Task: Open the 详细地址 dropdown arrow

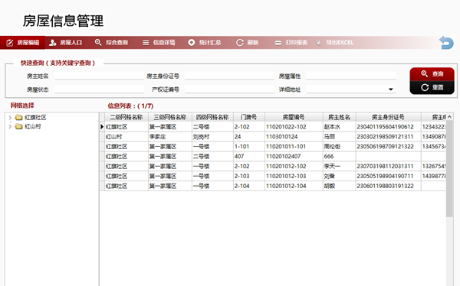Action: (391, 89)
